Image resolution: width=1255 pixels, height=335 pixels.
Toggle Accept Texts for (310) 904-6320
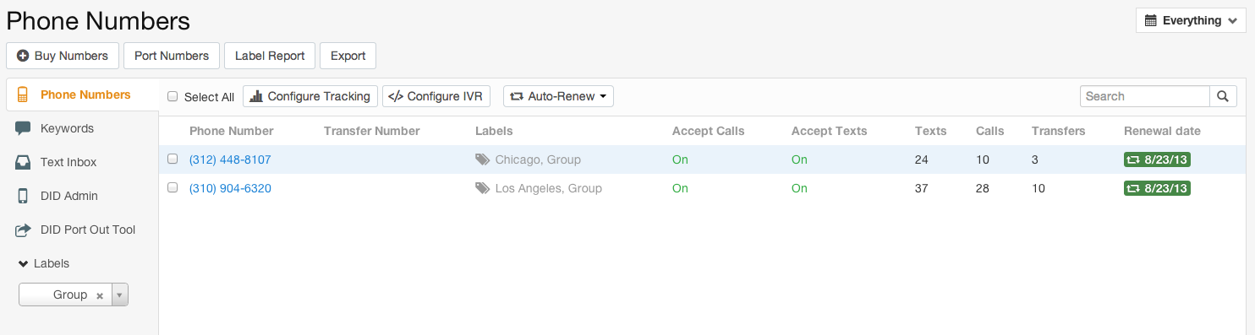[x=799, y=188]
